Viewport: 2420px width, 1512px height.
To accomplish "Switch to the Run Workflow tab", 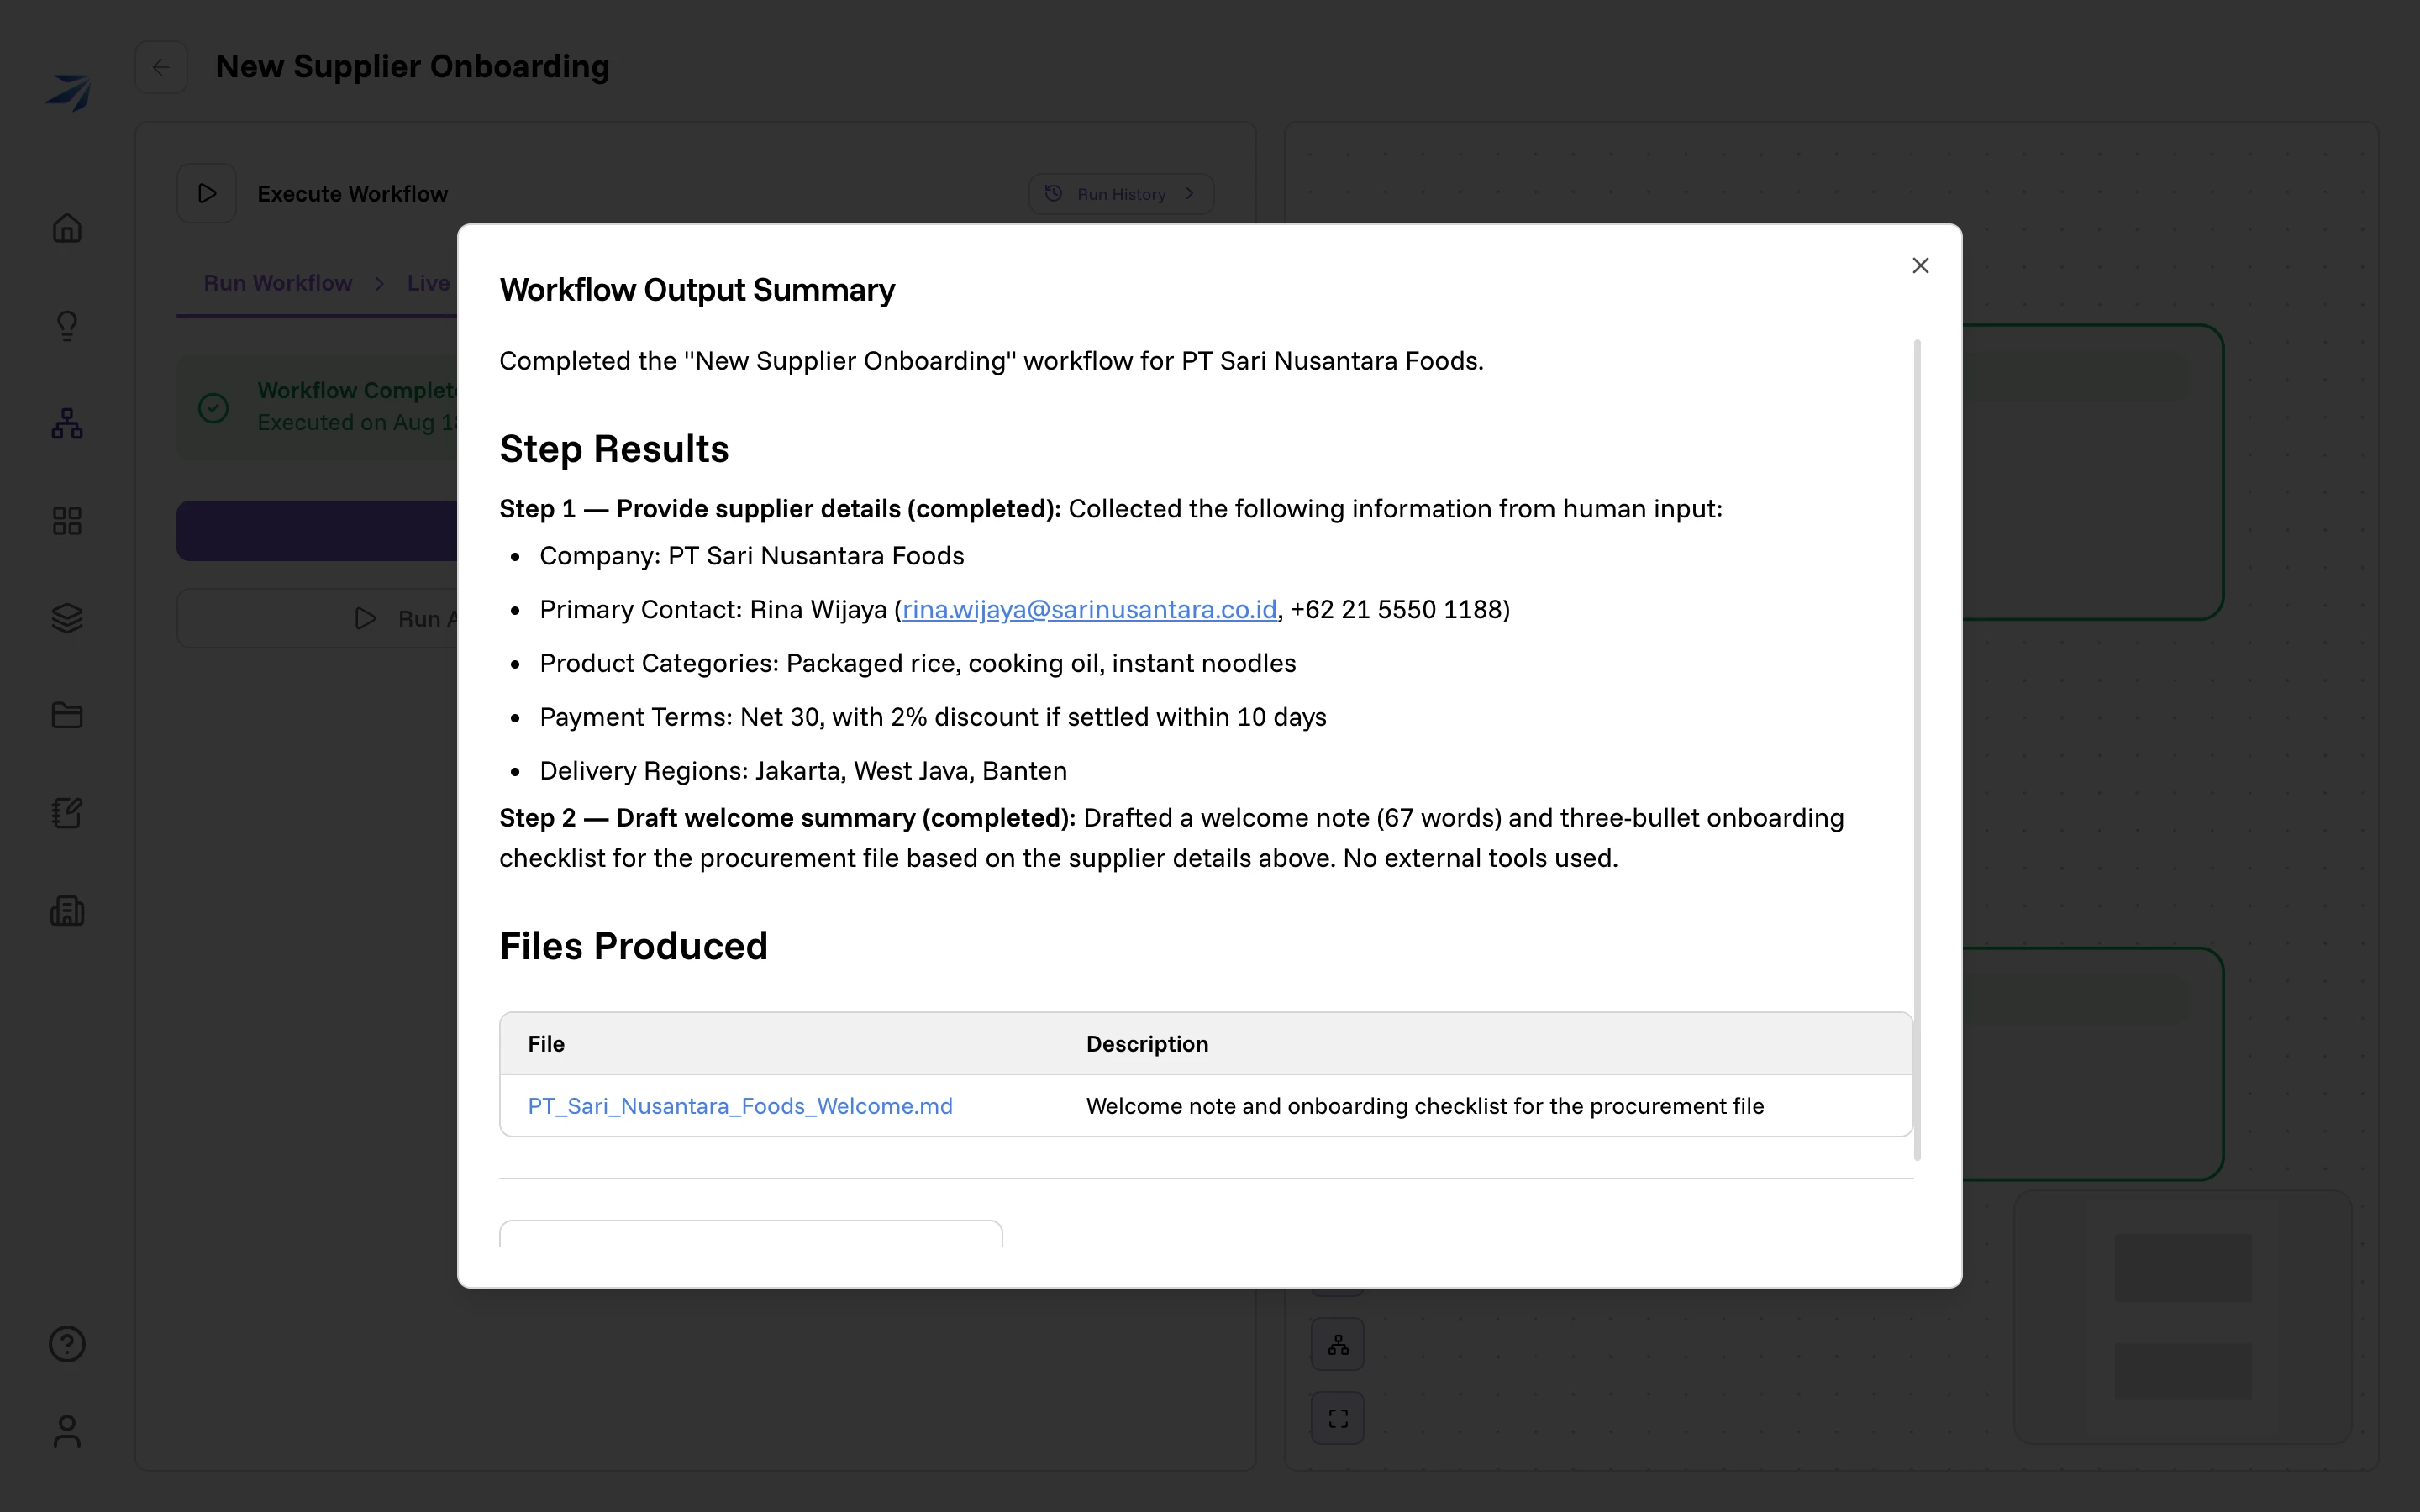I will (x=278, y=283).
